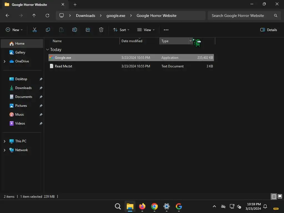Image resolution: width=284 pixels, height=213 pixels.
Task: Close the Google Horror Website tab
Action: pos(63,4)
